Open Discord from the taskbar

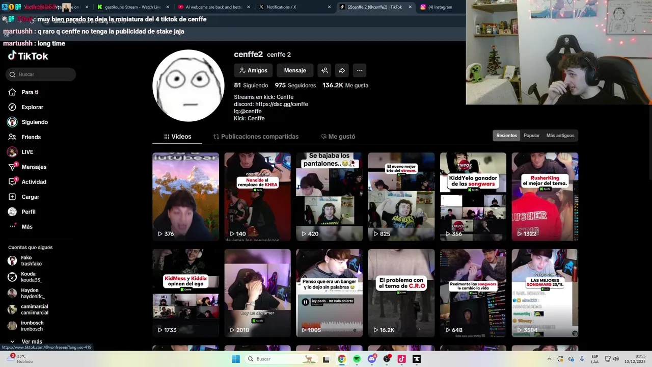pos(372,359)
